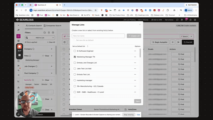Check the SDR - SMB - Healthcare - C-Level checkbox

click(x=75, y=92)
